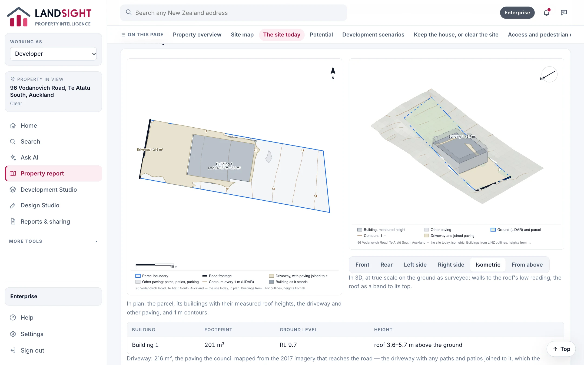Click the Settings gear icon
This screenshot has height=365, width=584.
pyautogui.click(x=13, y=334)
